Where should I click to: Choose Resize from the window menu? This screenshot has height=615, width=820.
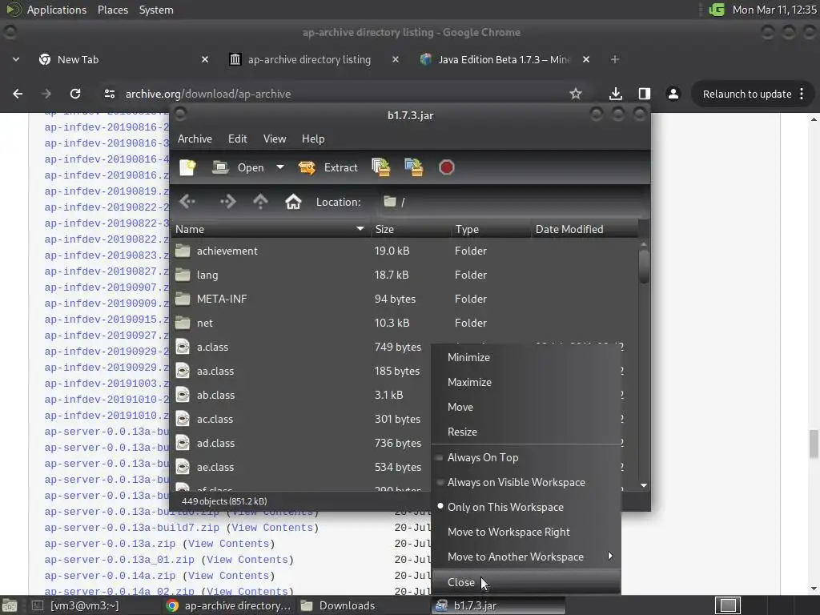pyautogui.click(x=526, y=432)
